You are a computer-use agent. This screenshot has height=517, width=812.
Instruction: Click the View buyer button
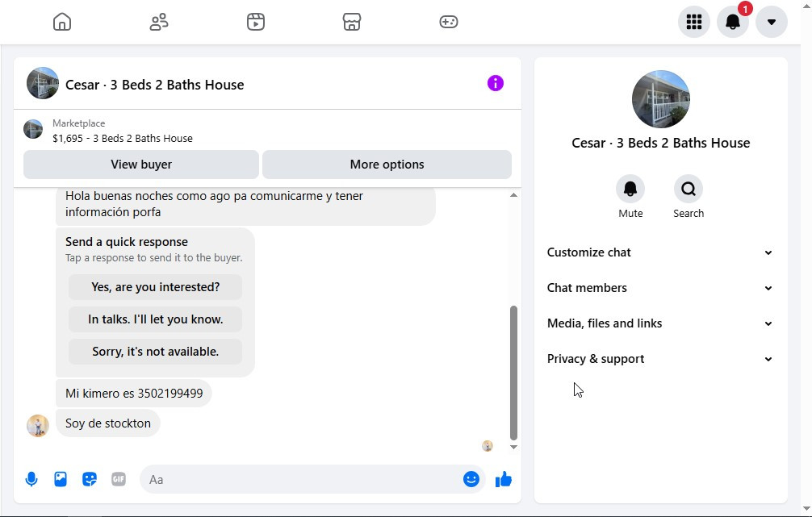tap(141, 165)
